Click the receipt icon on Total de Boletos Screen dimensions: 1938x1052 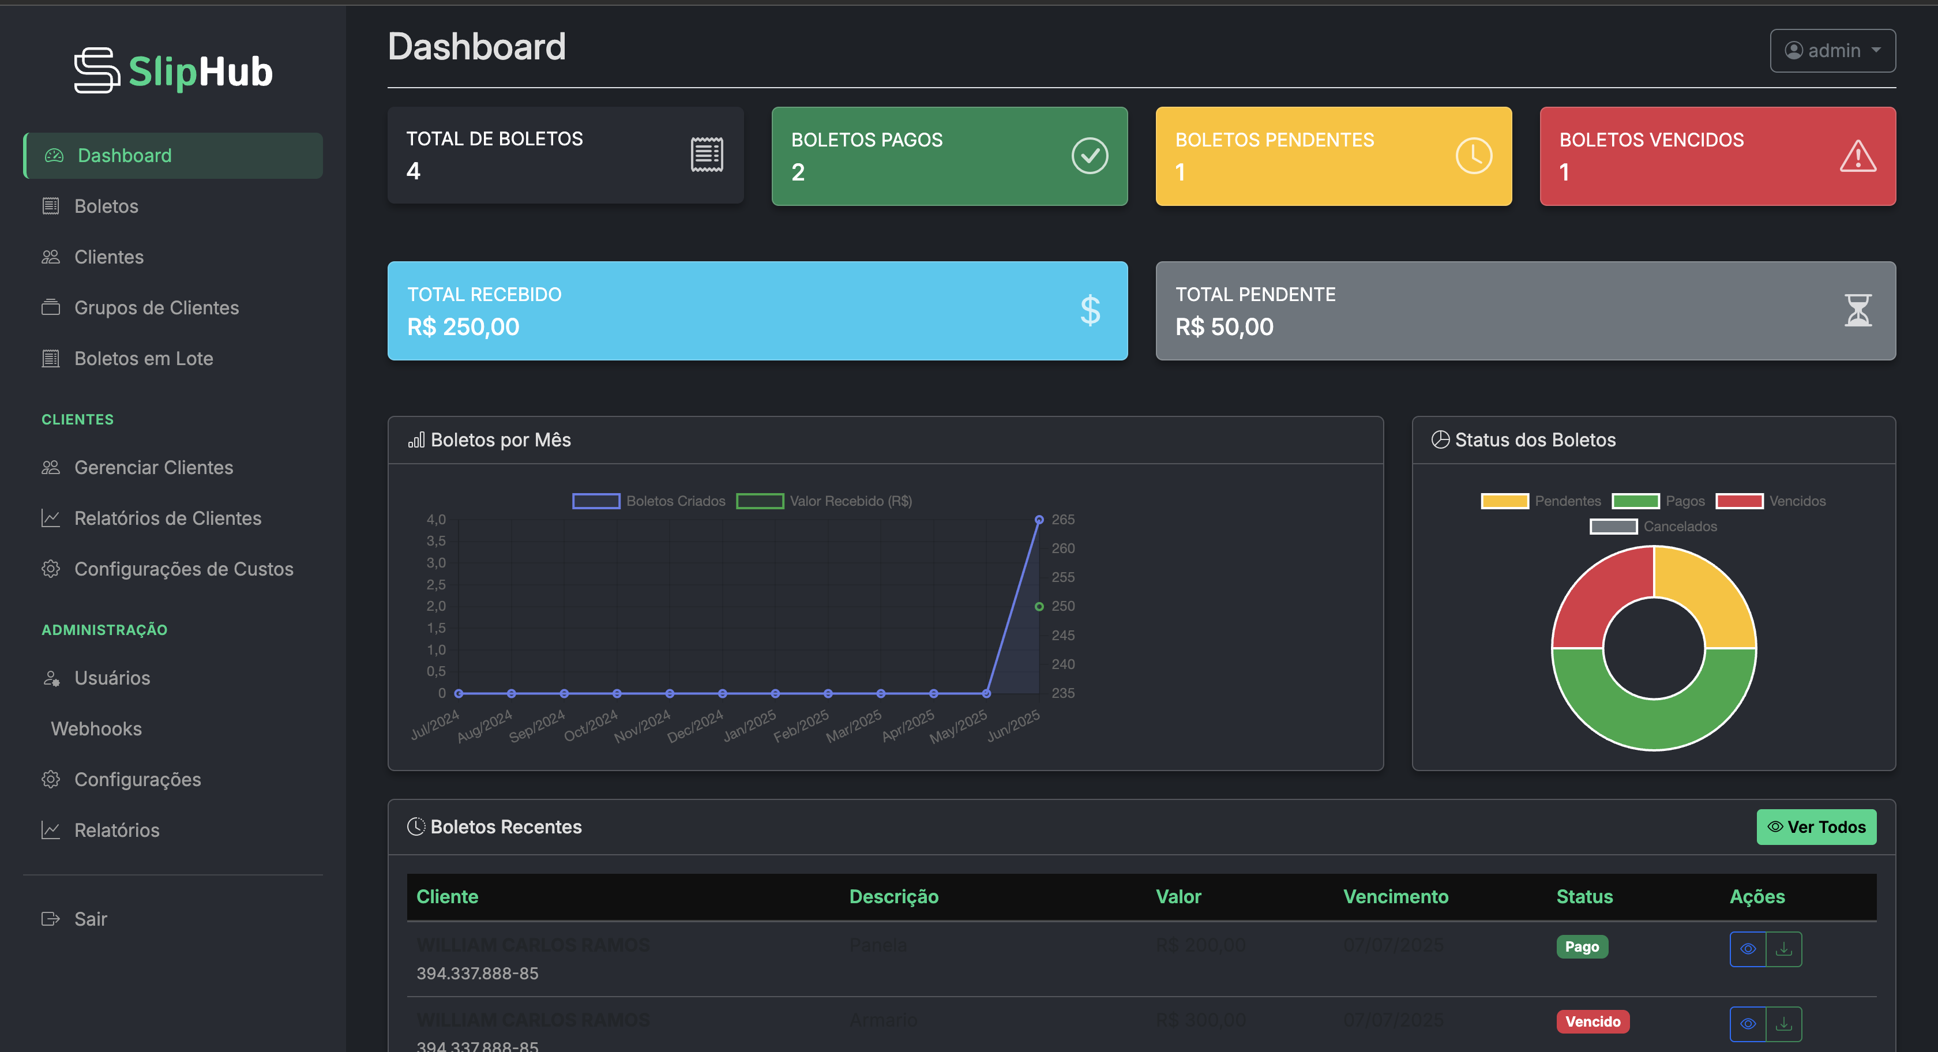(x=707, y=155)
